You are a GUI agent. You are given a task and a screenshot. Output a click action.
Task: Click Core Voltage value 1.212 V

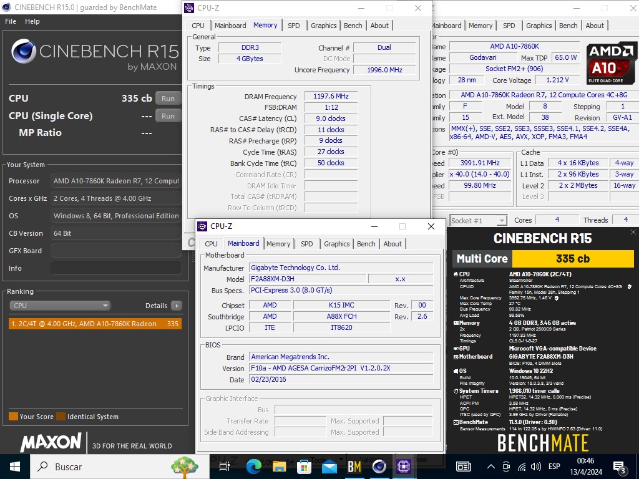point(557,80)
